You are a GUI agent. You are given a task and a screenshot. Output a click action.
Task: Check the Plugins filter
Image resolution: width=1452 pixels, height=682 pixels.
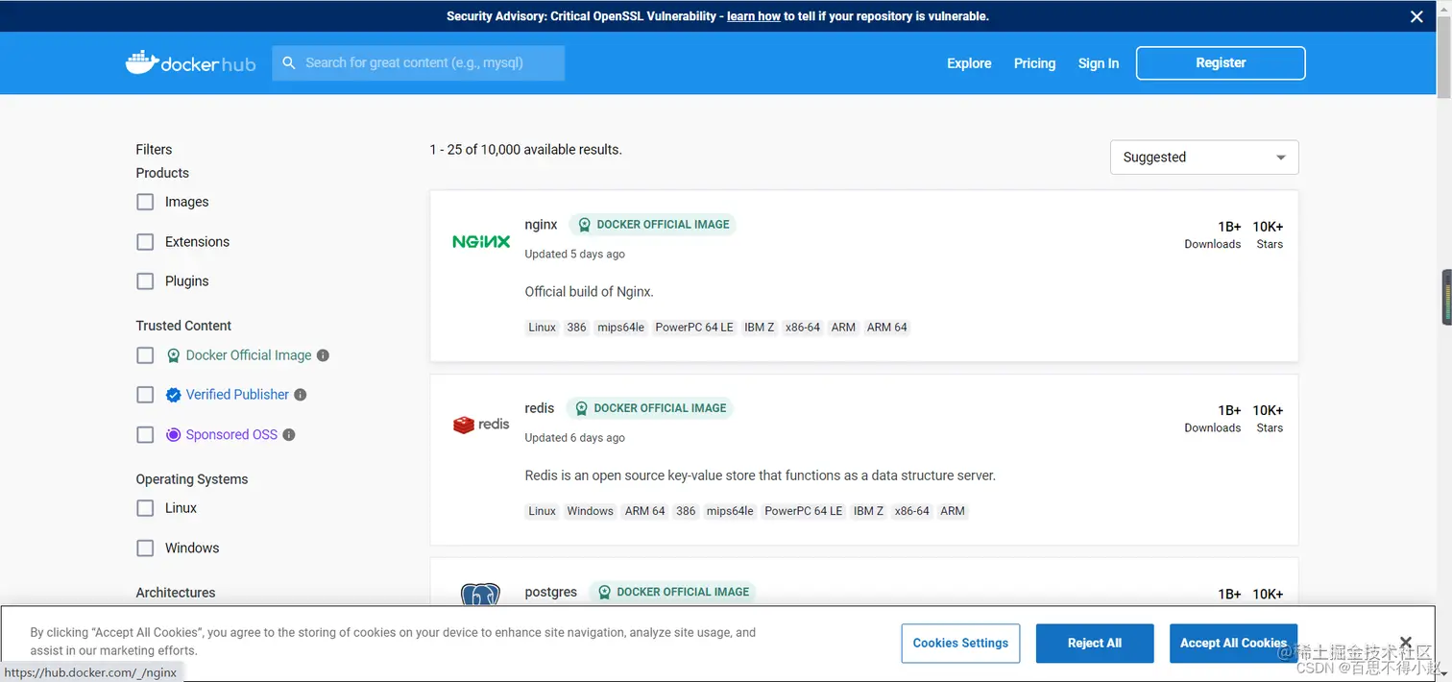pos(145,281)
